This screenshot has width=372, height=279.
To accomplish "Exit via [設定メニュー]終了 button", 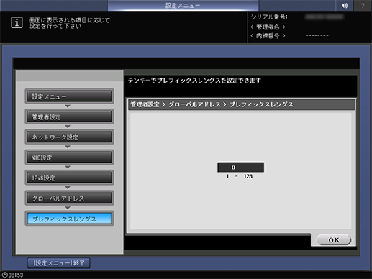I will pos(59,263).
